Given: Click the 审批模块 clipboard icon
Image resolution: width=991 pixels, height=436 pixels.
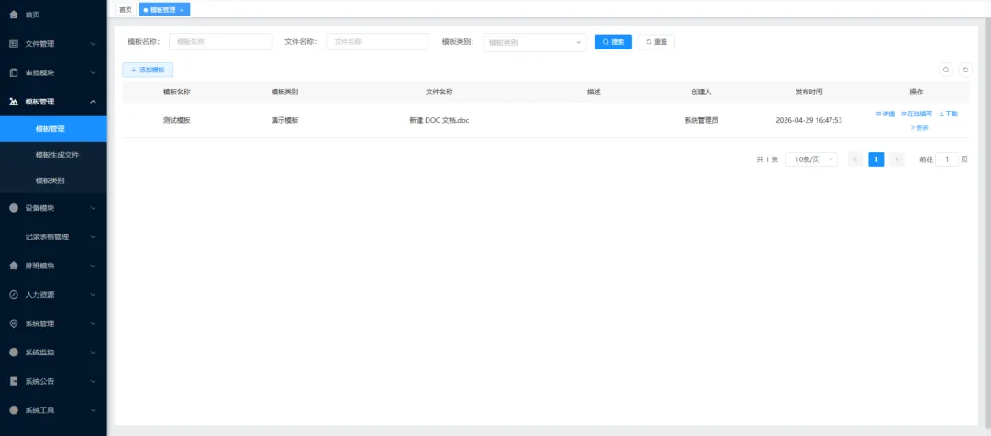Looking at the screenshot, I should (14, 72).
